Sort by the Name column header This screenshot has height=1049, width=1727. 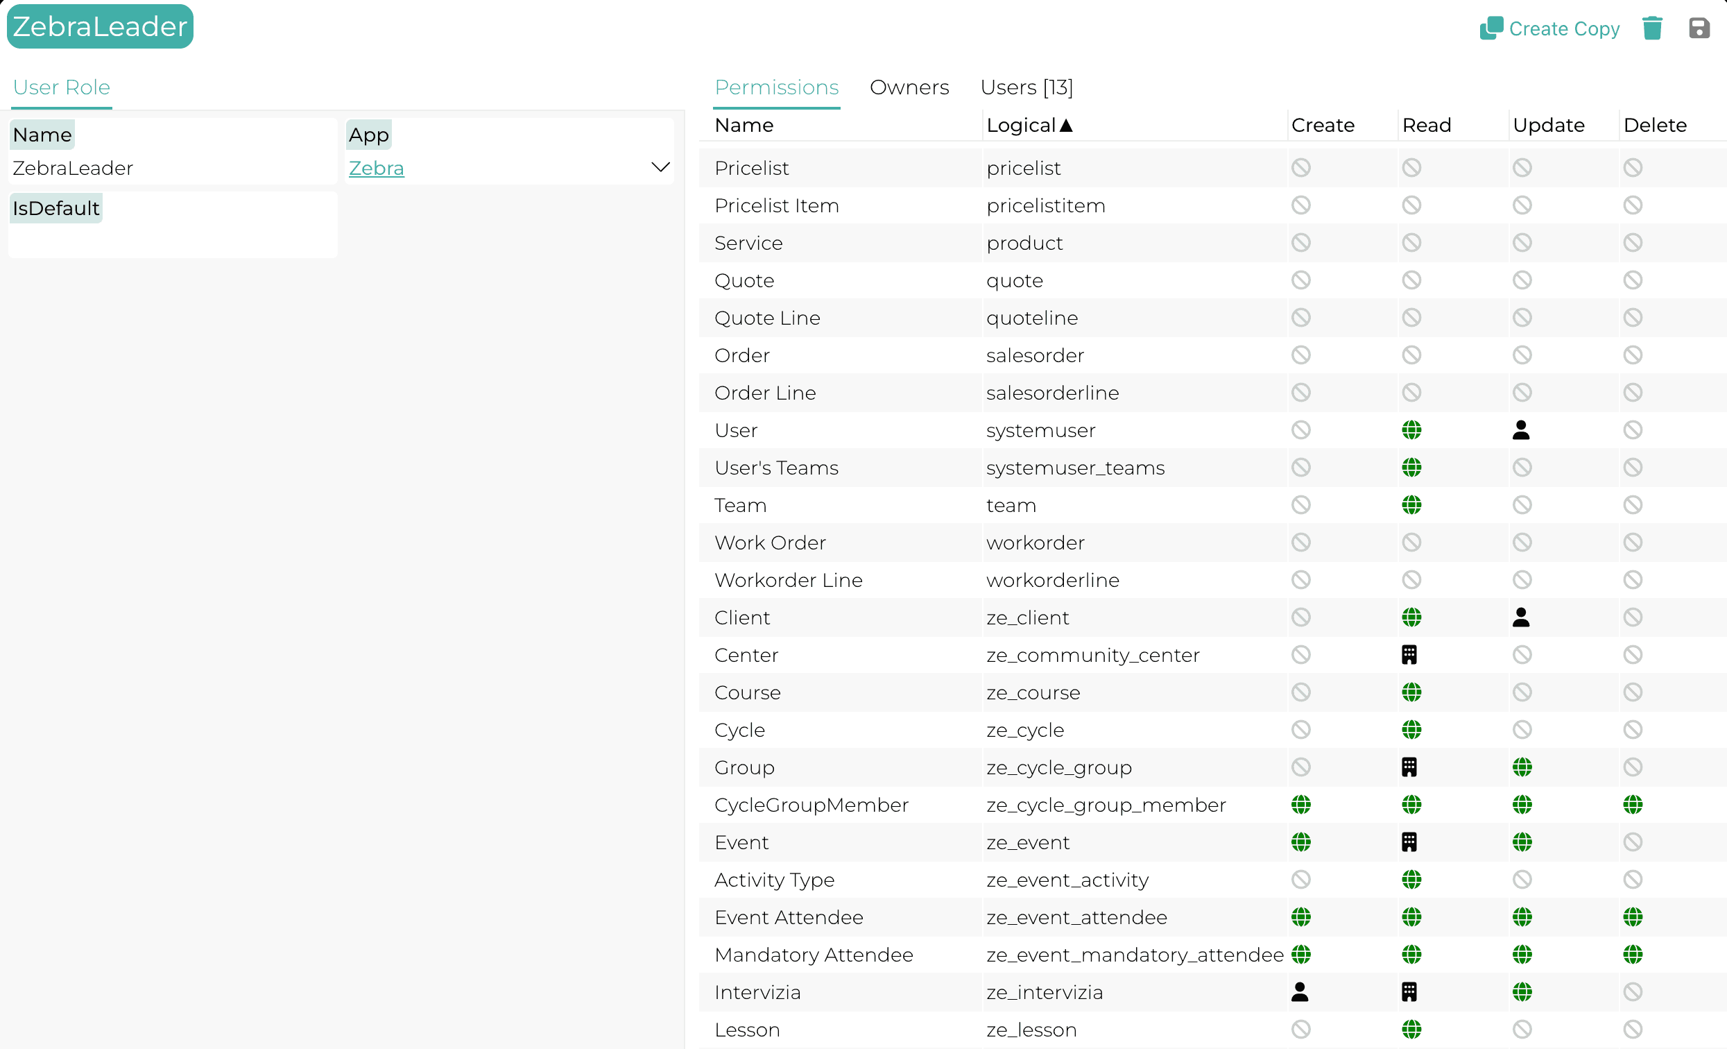point(744,126)
